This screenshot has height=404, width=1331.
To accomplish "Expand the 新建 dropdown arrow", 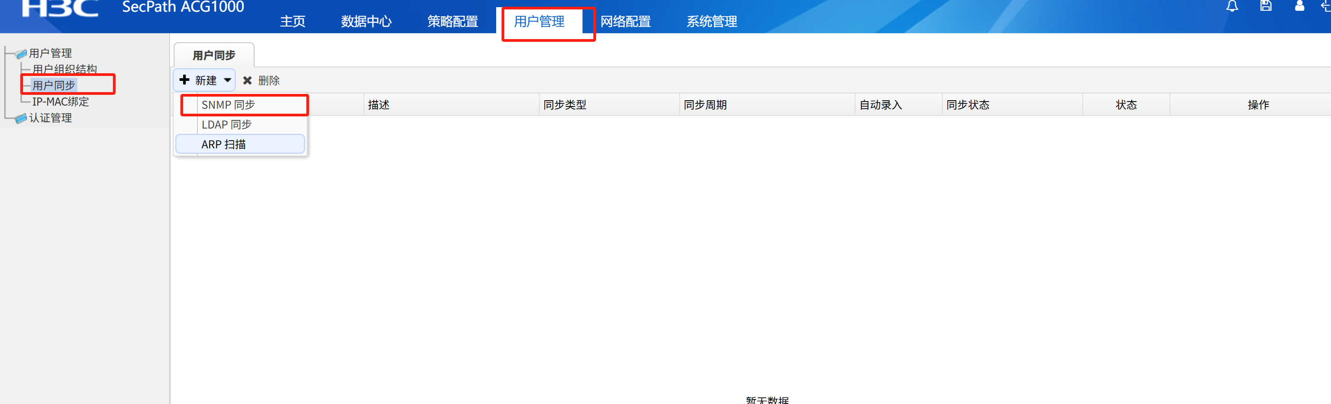I will (227, 80).
